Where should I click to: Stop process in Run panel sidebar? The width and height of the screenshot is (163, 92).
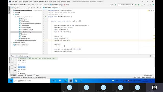[12, 62]
